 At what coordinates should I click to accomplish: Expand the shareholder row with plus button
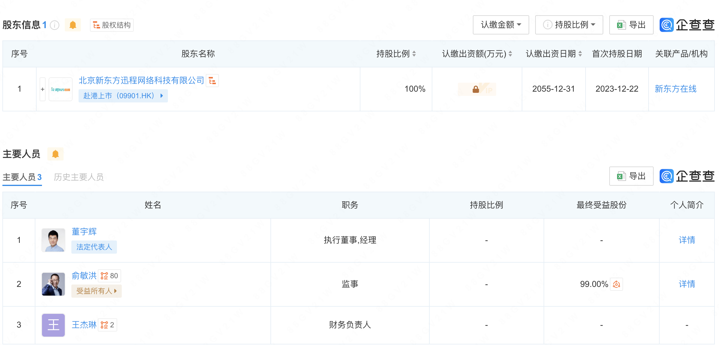43,89
